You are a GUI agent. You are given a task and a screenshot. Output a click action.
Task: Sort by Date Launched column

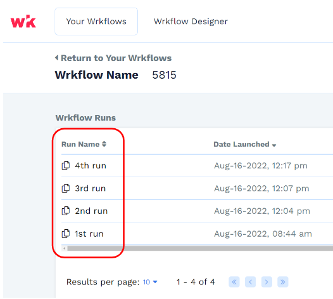coord(244,144)
